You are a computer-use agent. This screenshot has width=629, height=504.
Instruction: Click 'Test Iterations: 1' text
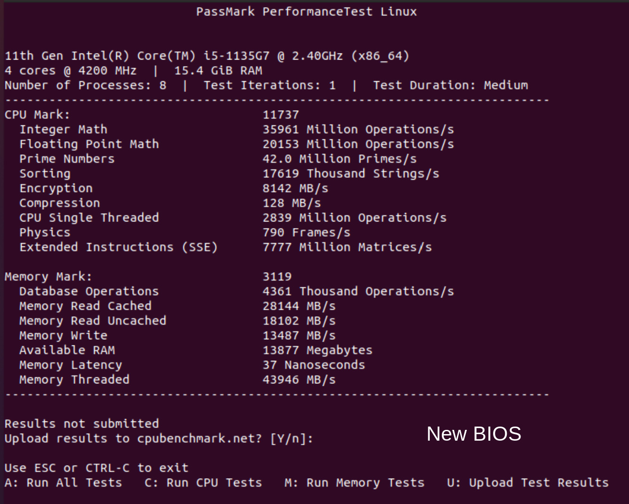(270, 85)
